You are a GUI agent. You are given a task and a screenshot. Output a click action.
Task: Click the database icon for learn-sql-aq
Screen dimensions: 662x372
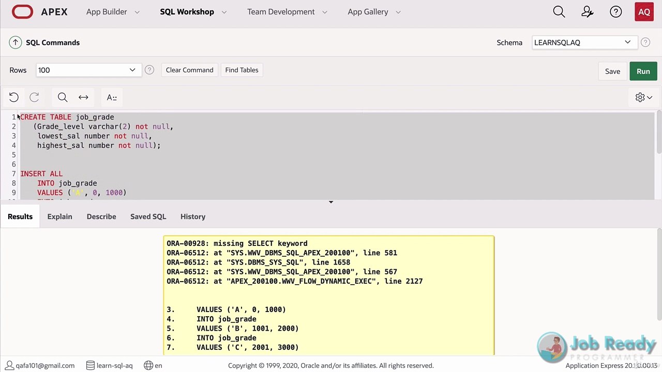click(x=91, y=365)
